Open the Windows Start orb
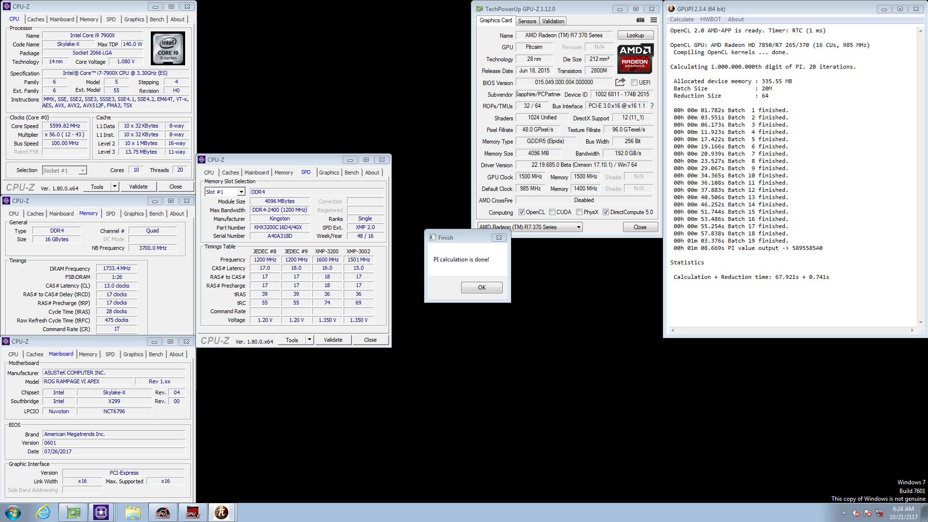This screenshot has height=522, width=928. pyautogui.click(x=13, y=512)
